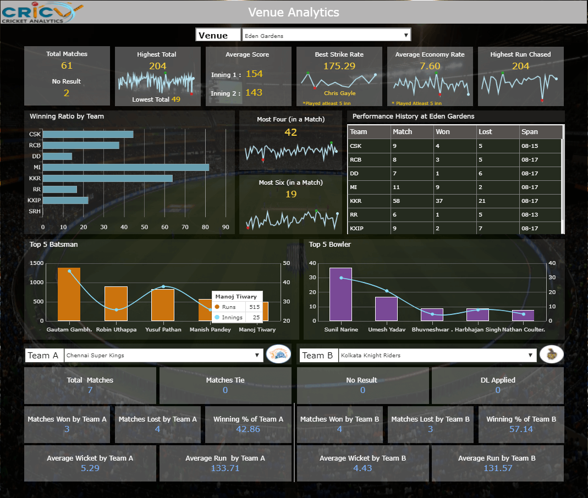Click the DL Applied card value
Viewport: 588px width, 498px height.
pyautogui.click(x=498, y=390)
